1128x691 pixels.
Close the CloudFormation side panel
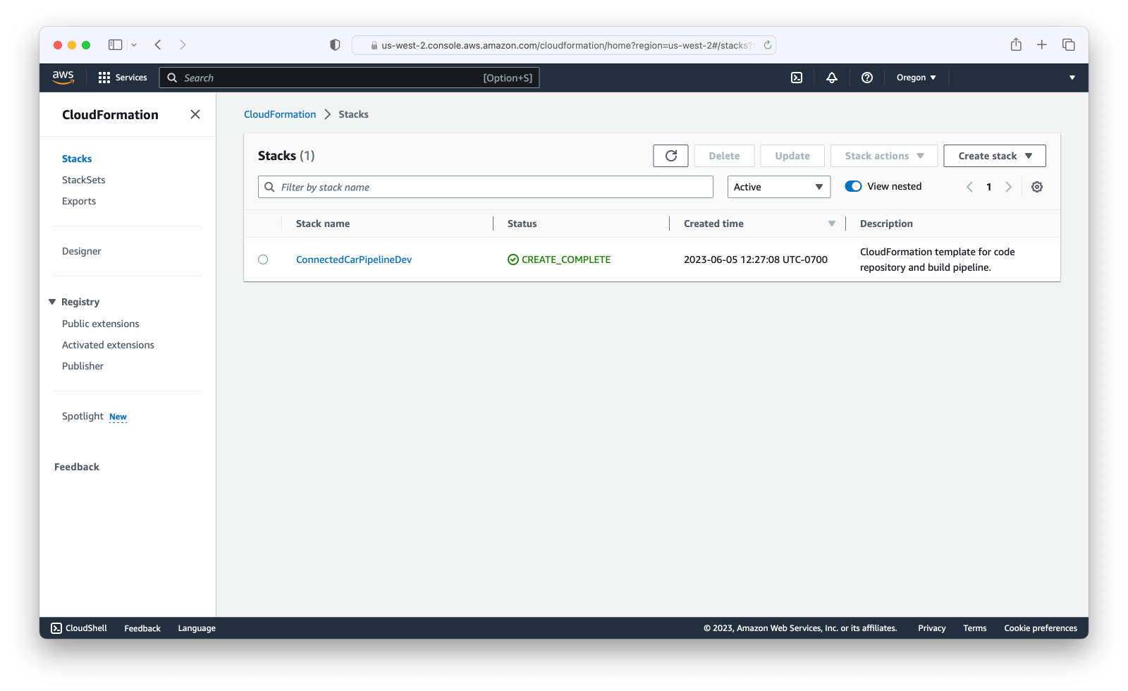point(195,114)
